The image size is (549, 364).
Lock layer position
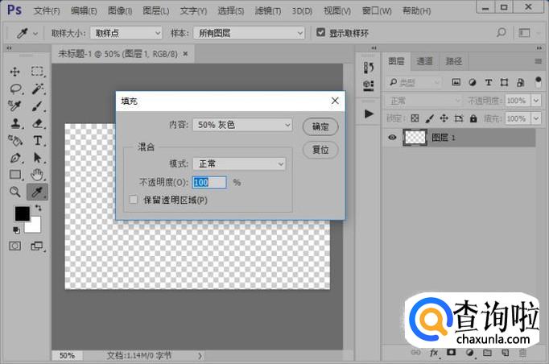(x=444, y=118)
